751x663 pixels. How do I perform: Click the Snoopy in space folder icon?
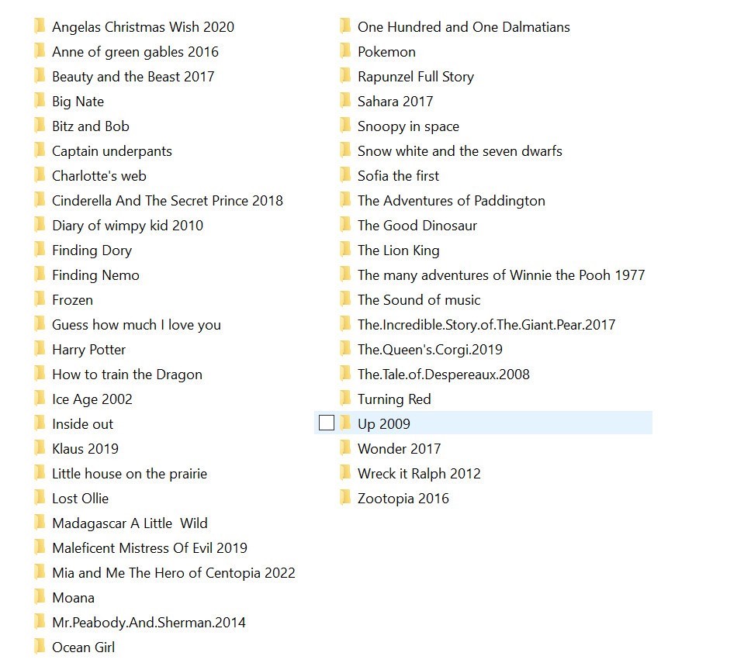pos(345,126)
